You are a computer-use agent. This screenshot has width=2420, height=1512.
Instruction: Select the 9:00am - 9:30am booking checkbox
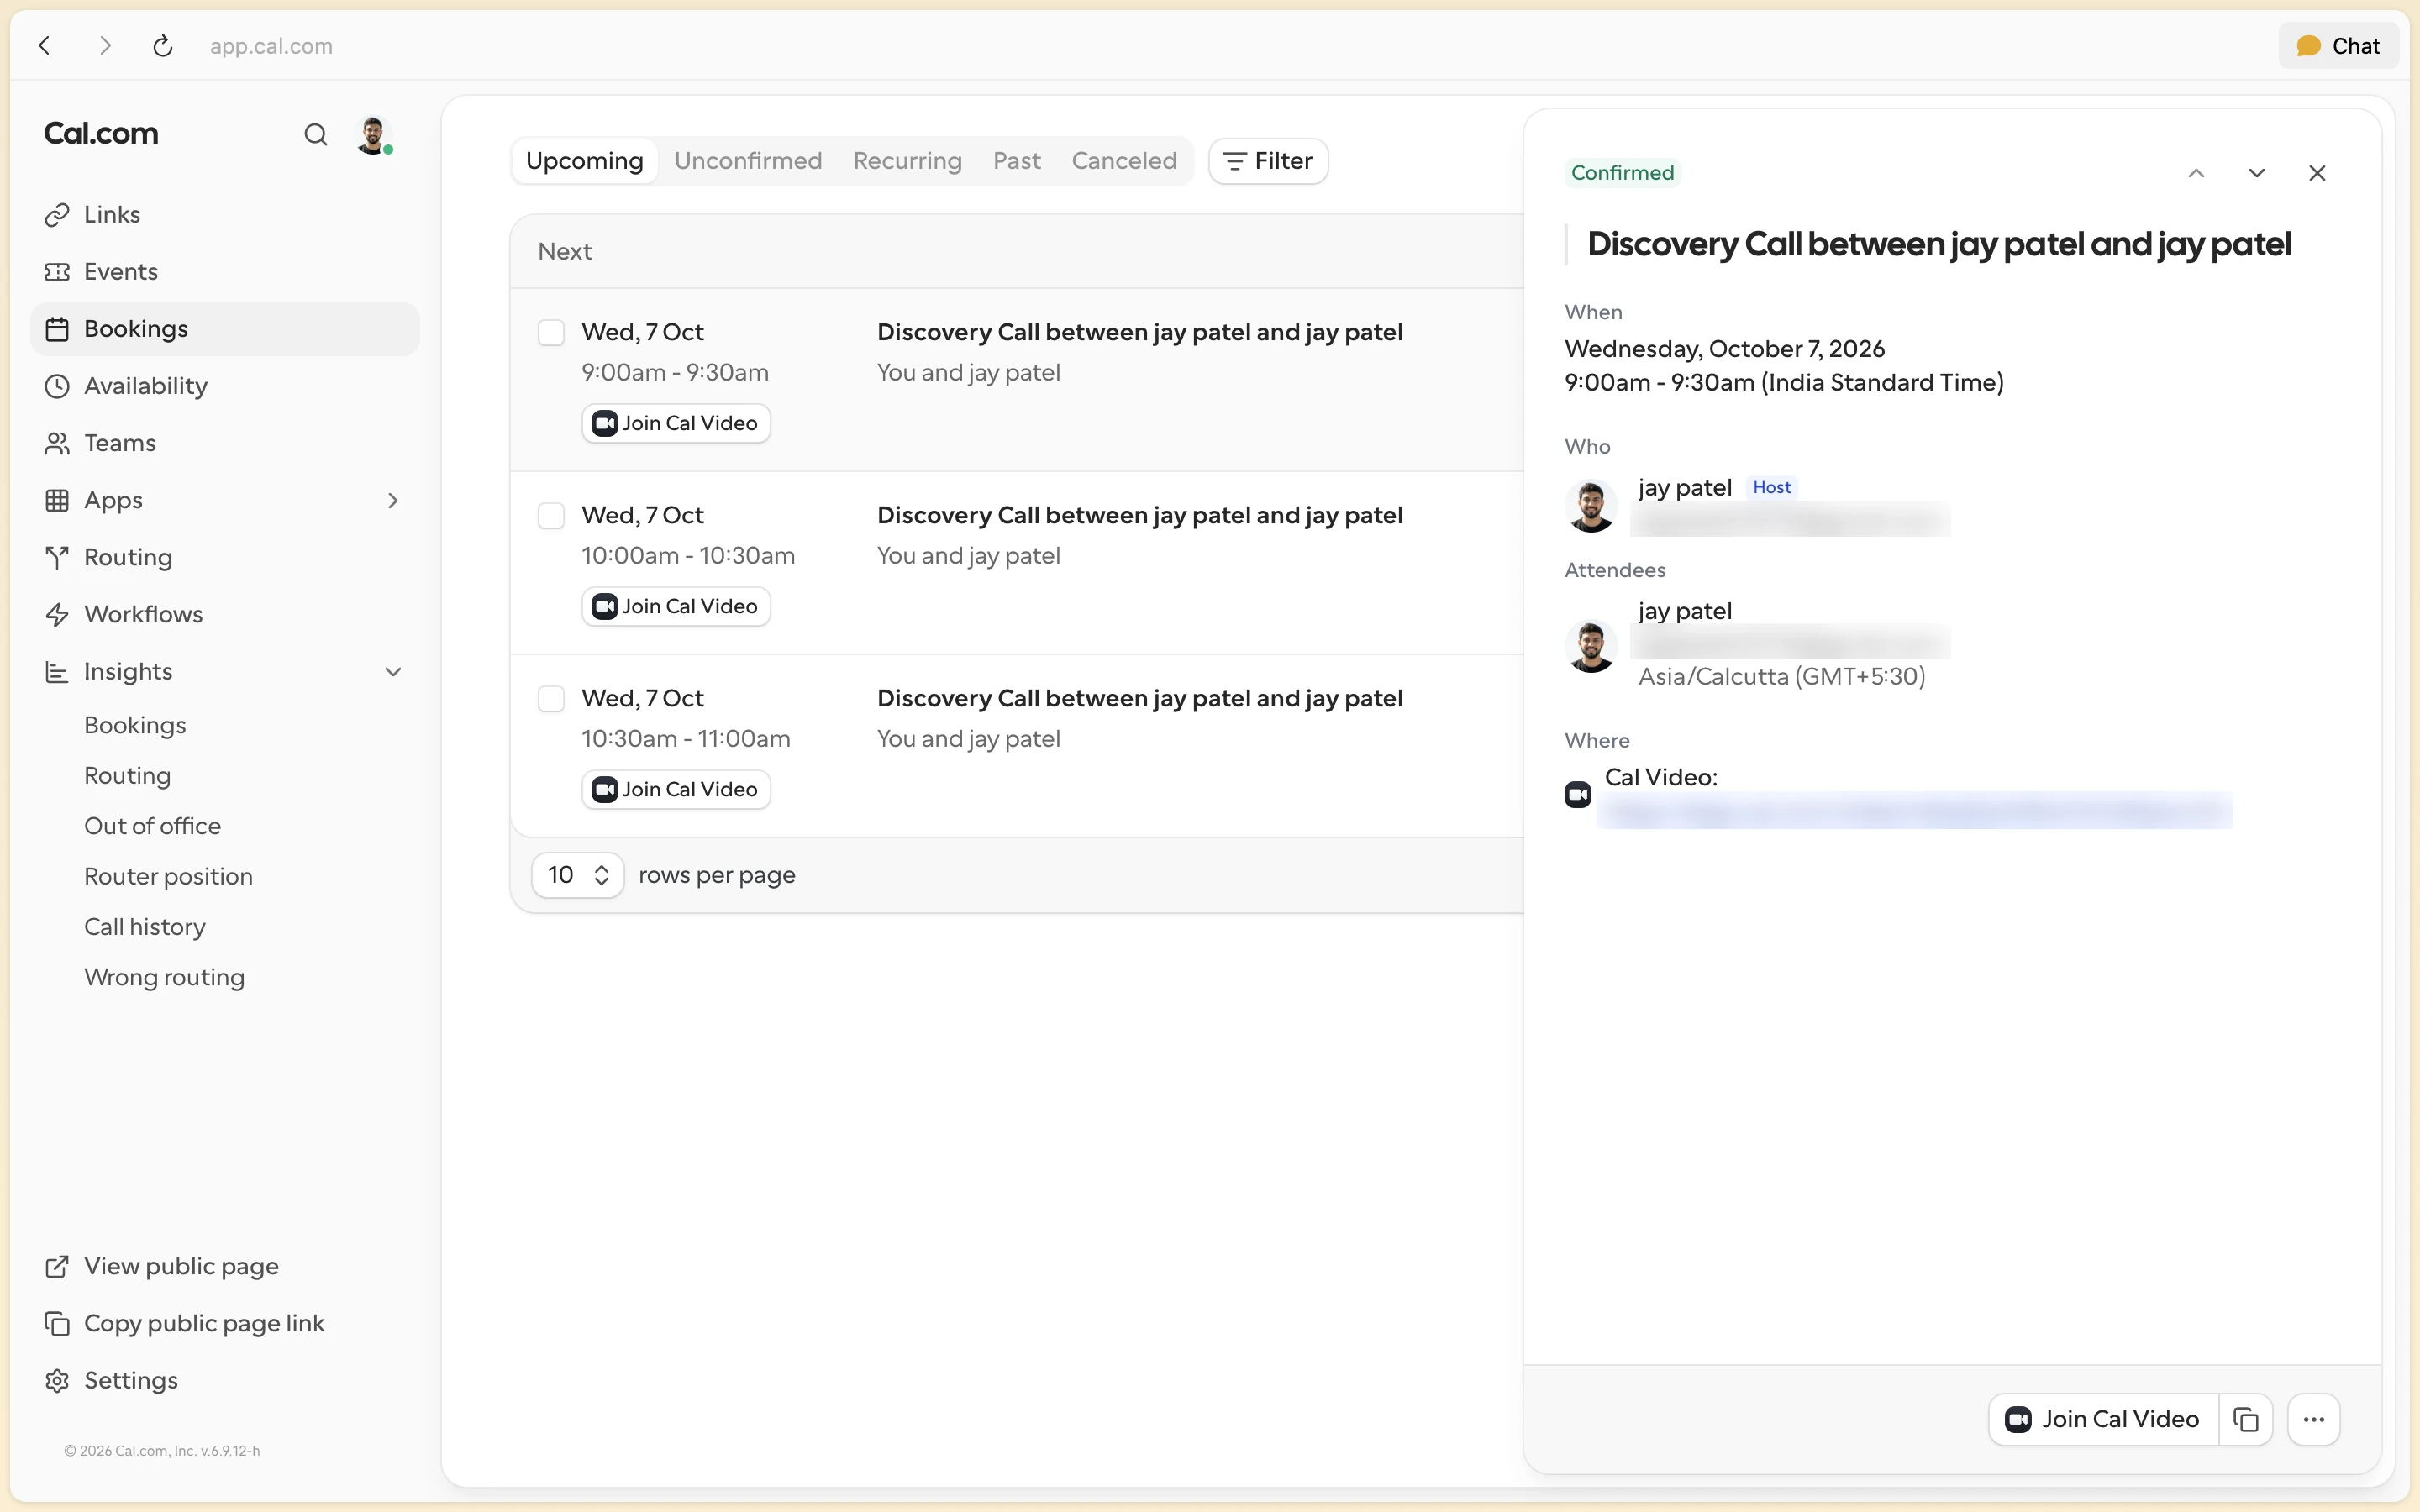pos(551,332)
